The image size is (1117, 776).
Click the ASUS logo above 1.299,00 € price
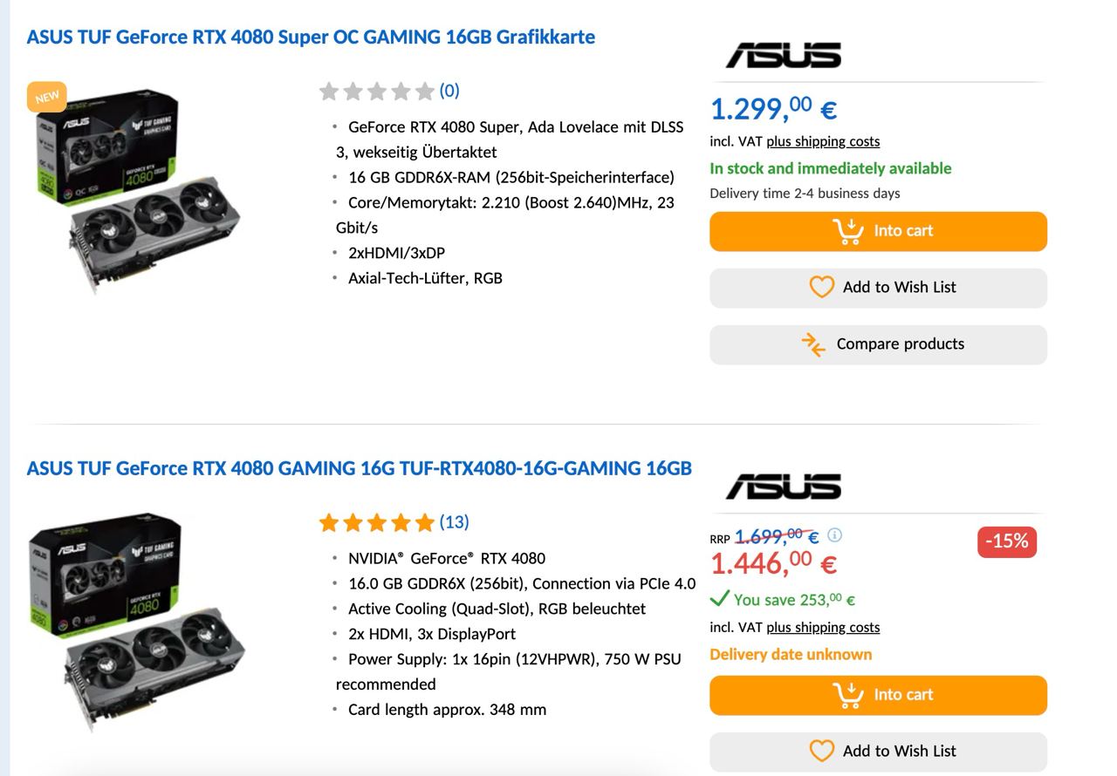point(783,56)
